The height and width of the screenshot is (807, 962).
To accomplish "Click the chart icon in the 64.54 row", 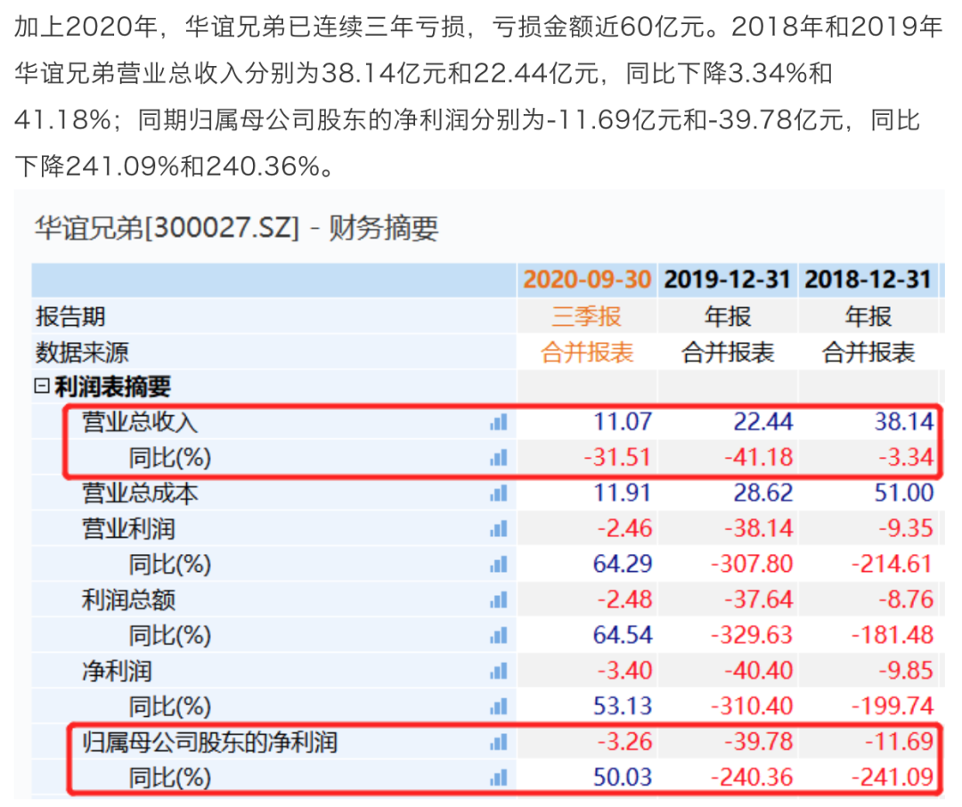I will tap(499, 636).
